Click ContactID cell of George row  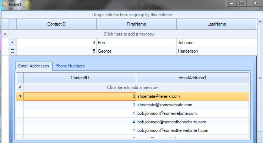(x=56, y=51)
